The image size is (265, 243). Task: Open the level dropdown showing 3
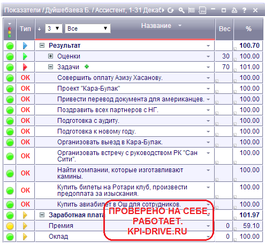coord(54,28)
